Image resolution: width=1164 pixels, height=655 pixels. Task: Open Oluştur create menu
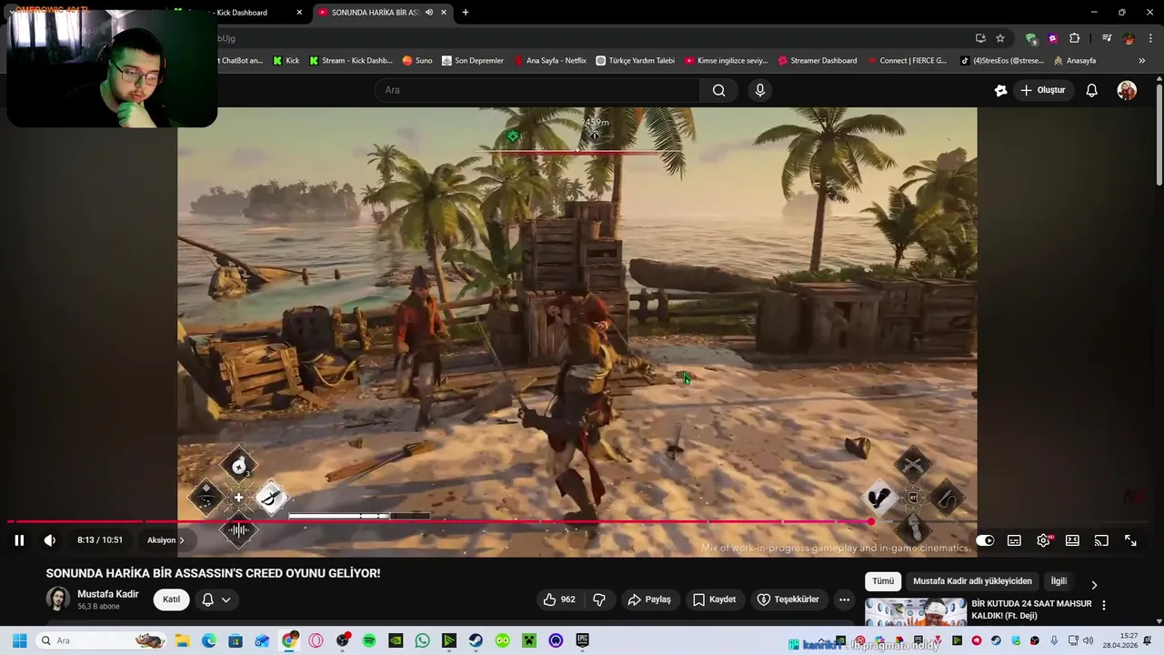[1042, 90]
